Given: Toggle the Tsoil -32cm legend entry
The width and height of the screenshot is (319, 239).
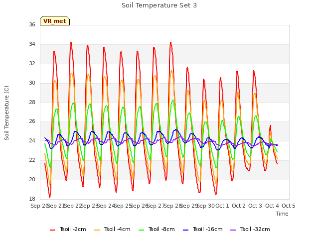Looking at the screenshot, I should pyautogui.click(x=250, y=229).
